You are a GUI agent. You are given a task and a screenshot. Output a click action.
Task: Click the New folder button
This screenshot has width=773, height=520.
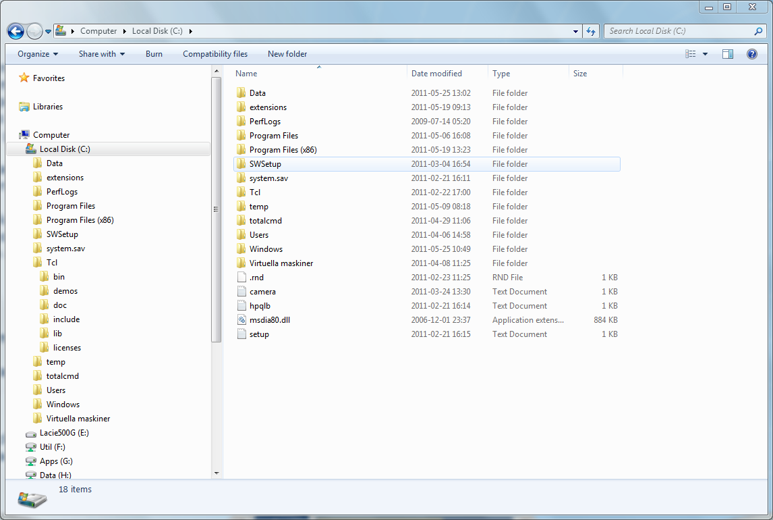[x=287, y=54]
